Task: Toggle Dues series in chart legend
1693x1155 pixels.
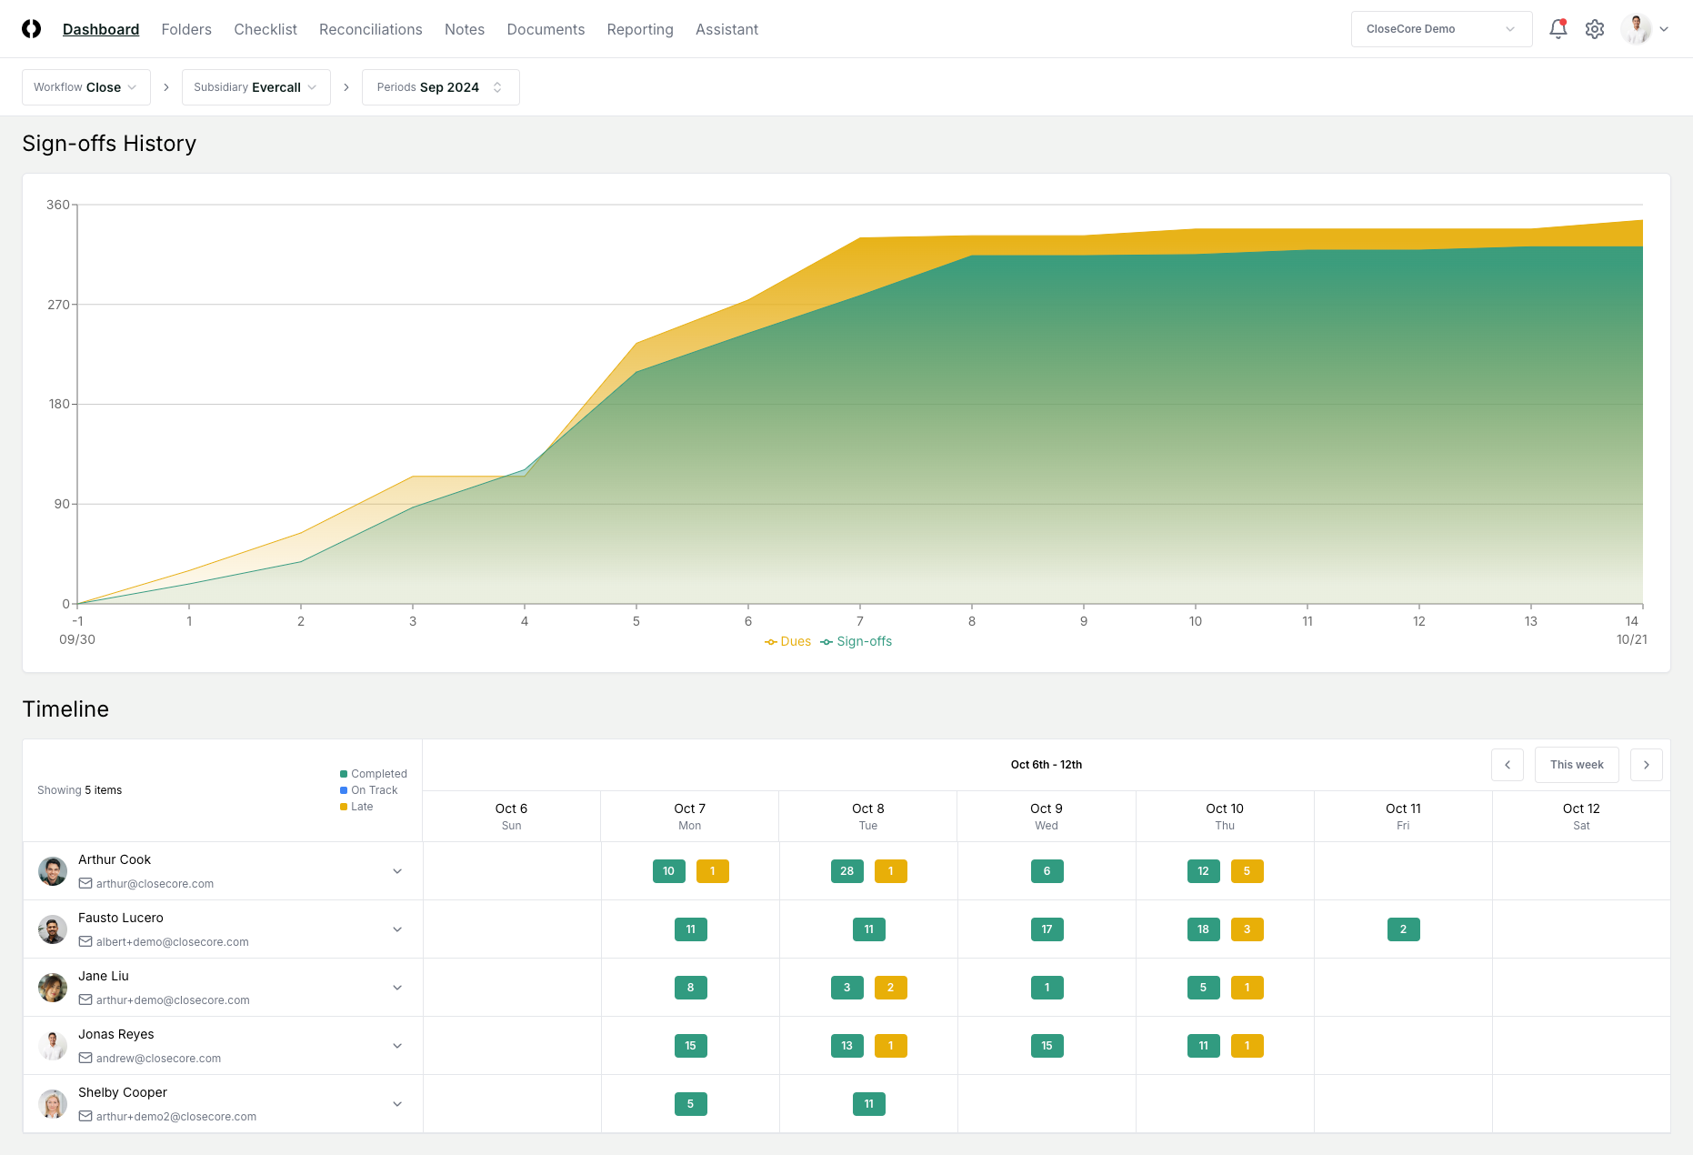Action: coord(788,641)
